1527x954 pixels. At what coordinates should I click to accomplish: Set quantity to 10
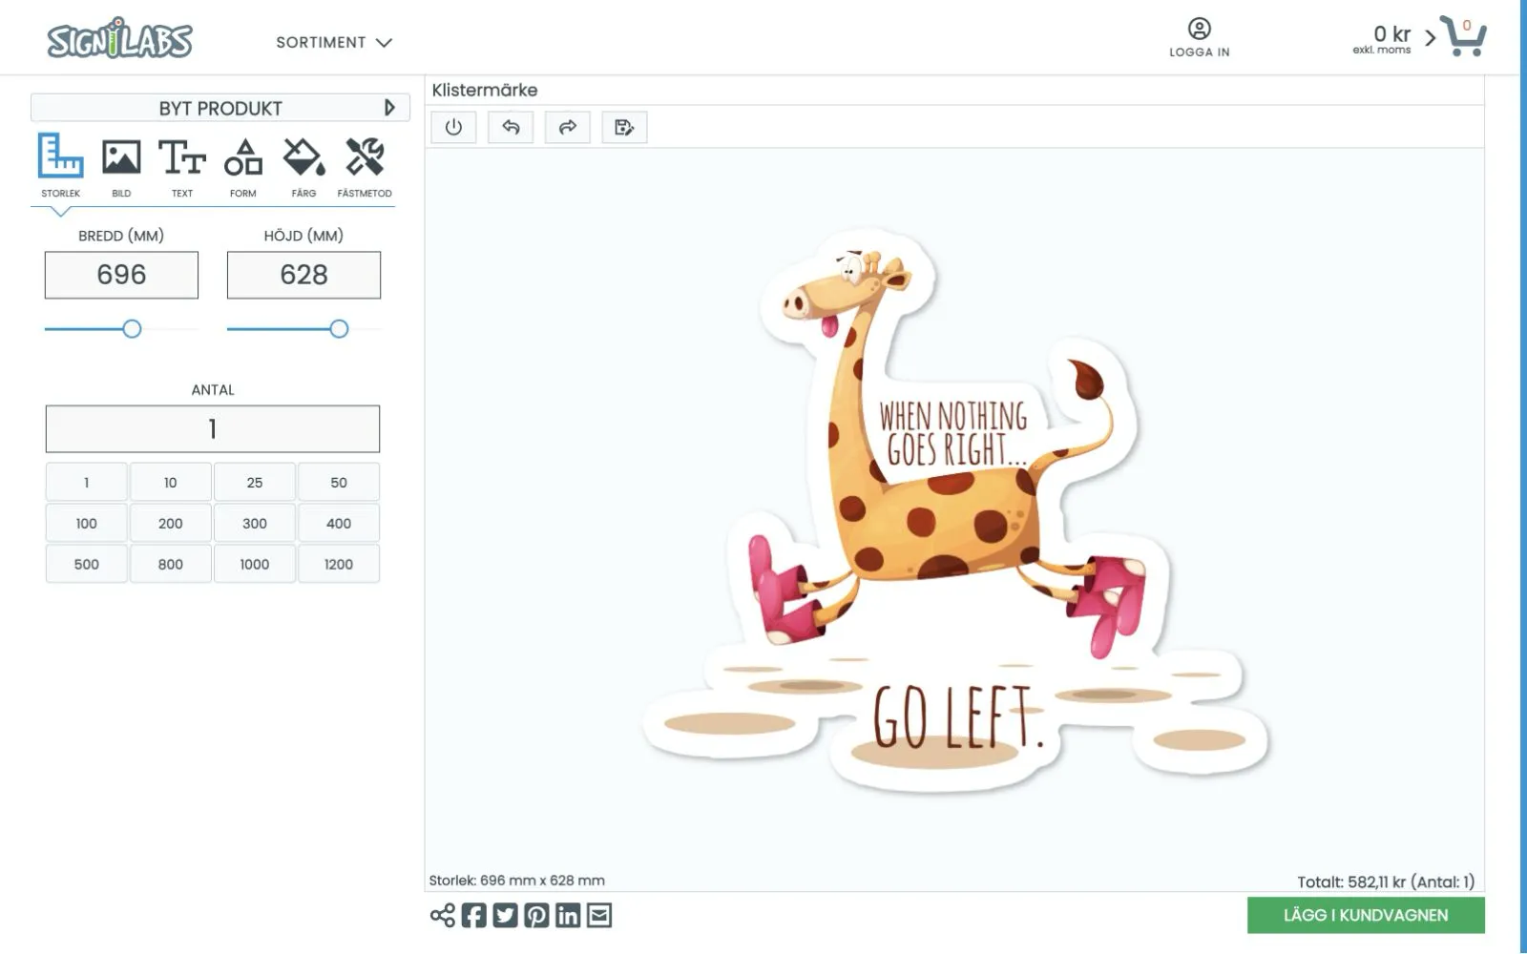click(x=170, y=482)
